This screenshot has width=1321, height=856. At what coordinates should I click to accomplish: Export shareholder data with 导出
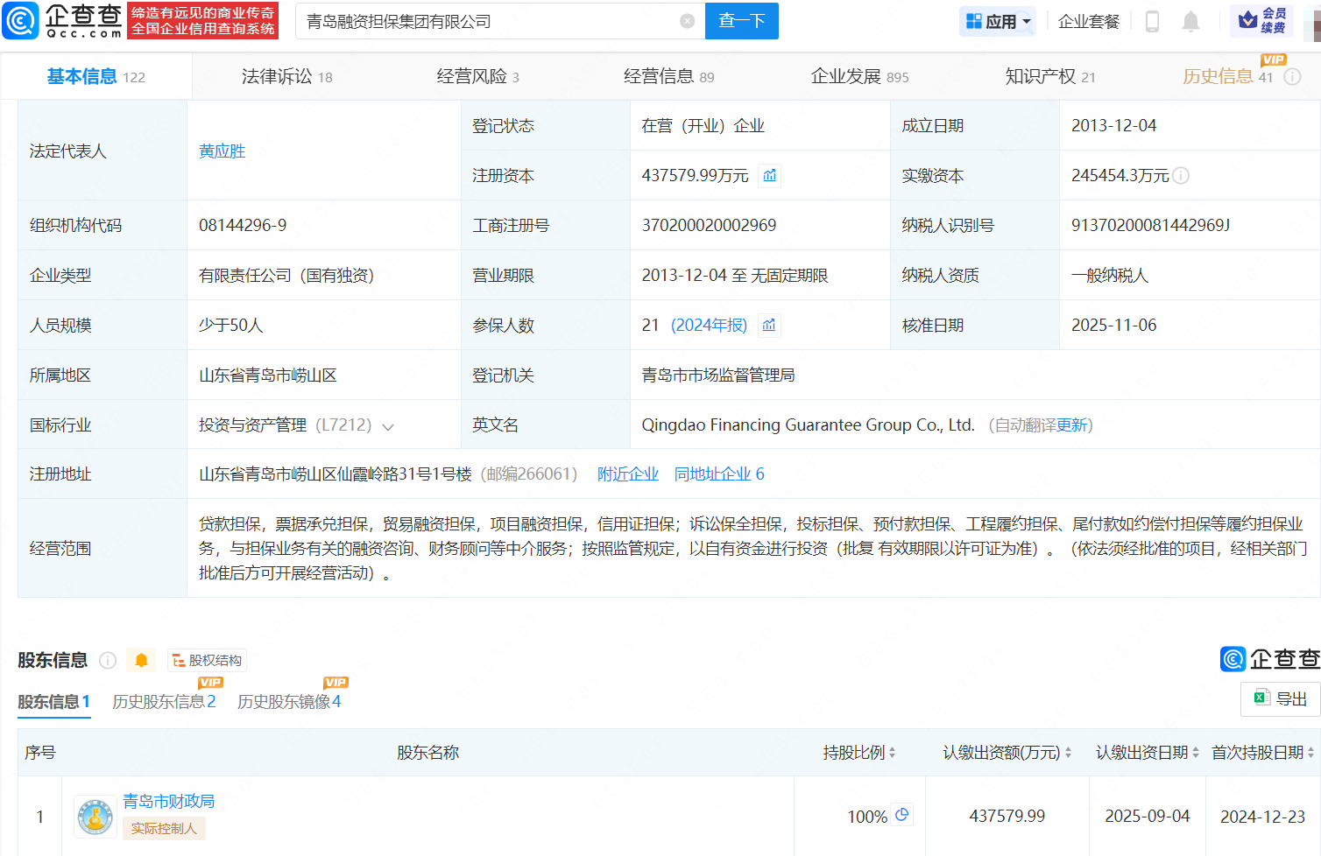1281,698
